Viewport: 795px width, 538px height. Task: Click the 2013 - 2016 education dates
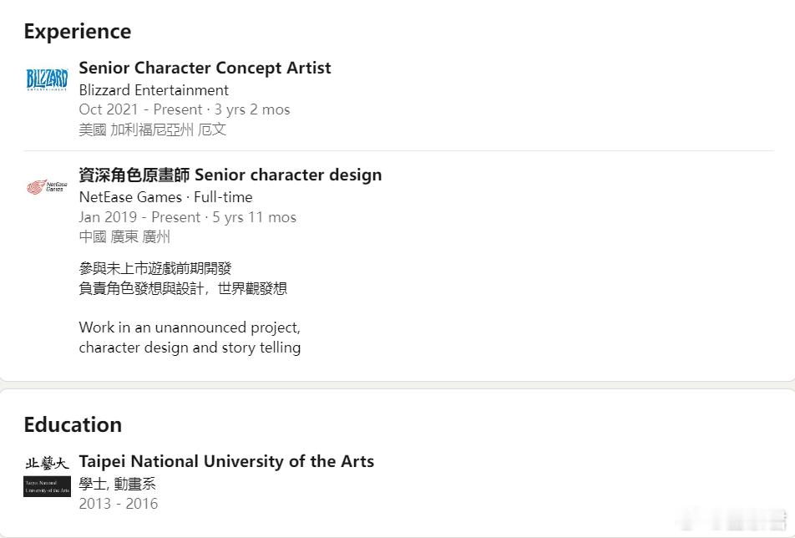(x=118, y=504)
